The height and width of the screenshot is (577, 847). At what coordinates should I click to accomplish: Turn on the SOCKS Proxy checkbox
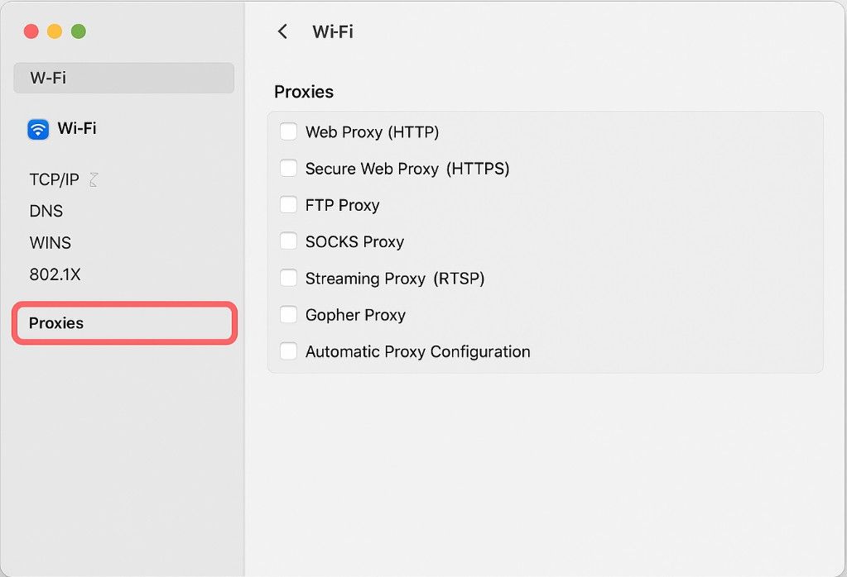pyautogui.click(x=288, y=241)
